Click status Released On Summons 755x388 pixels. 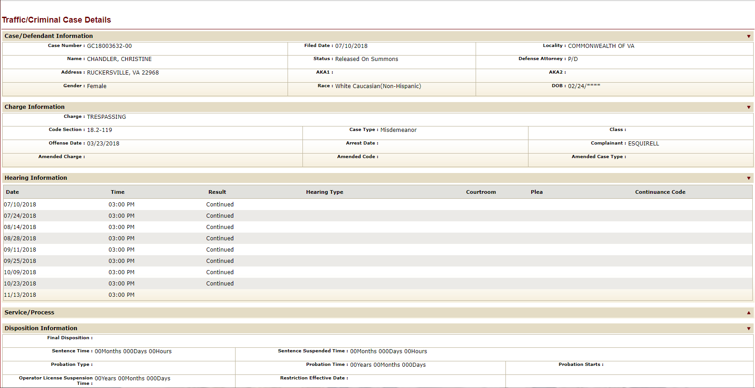367,59
